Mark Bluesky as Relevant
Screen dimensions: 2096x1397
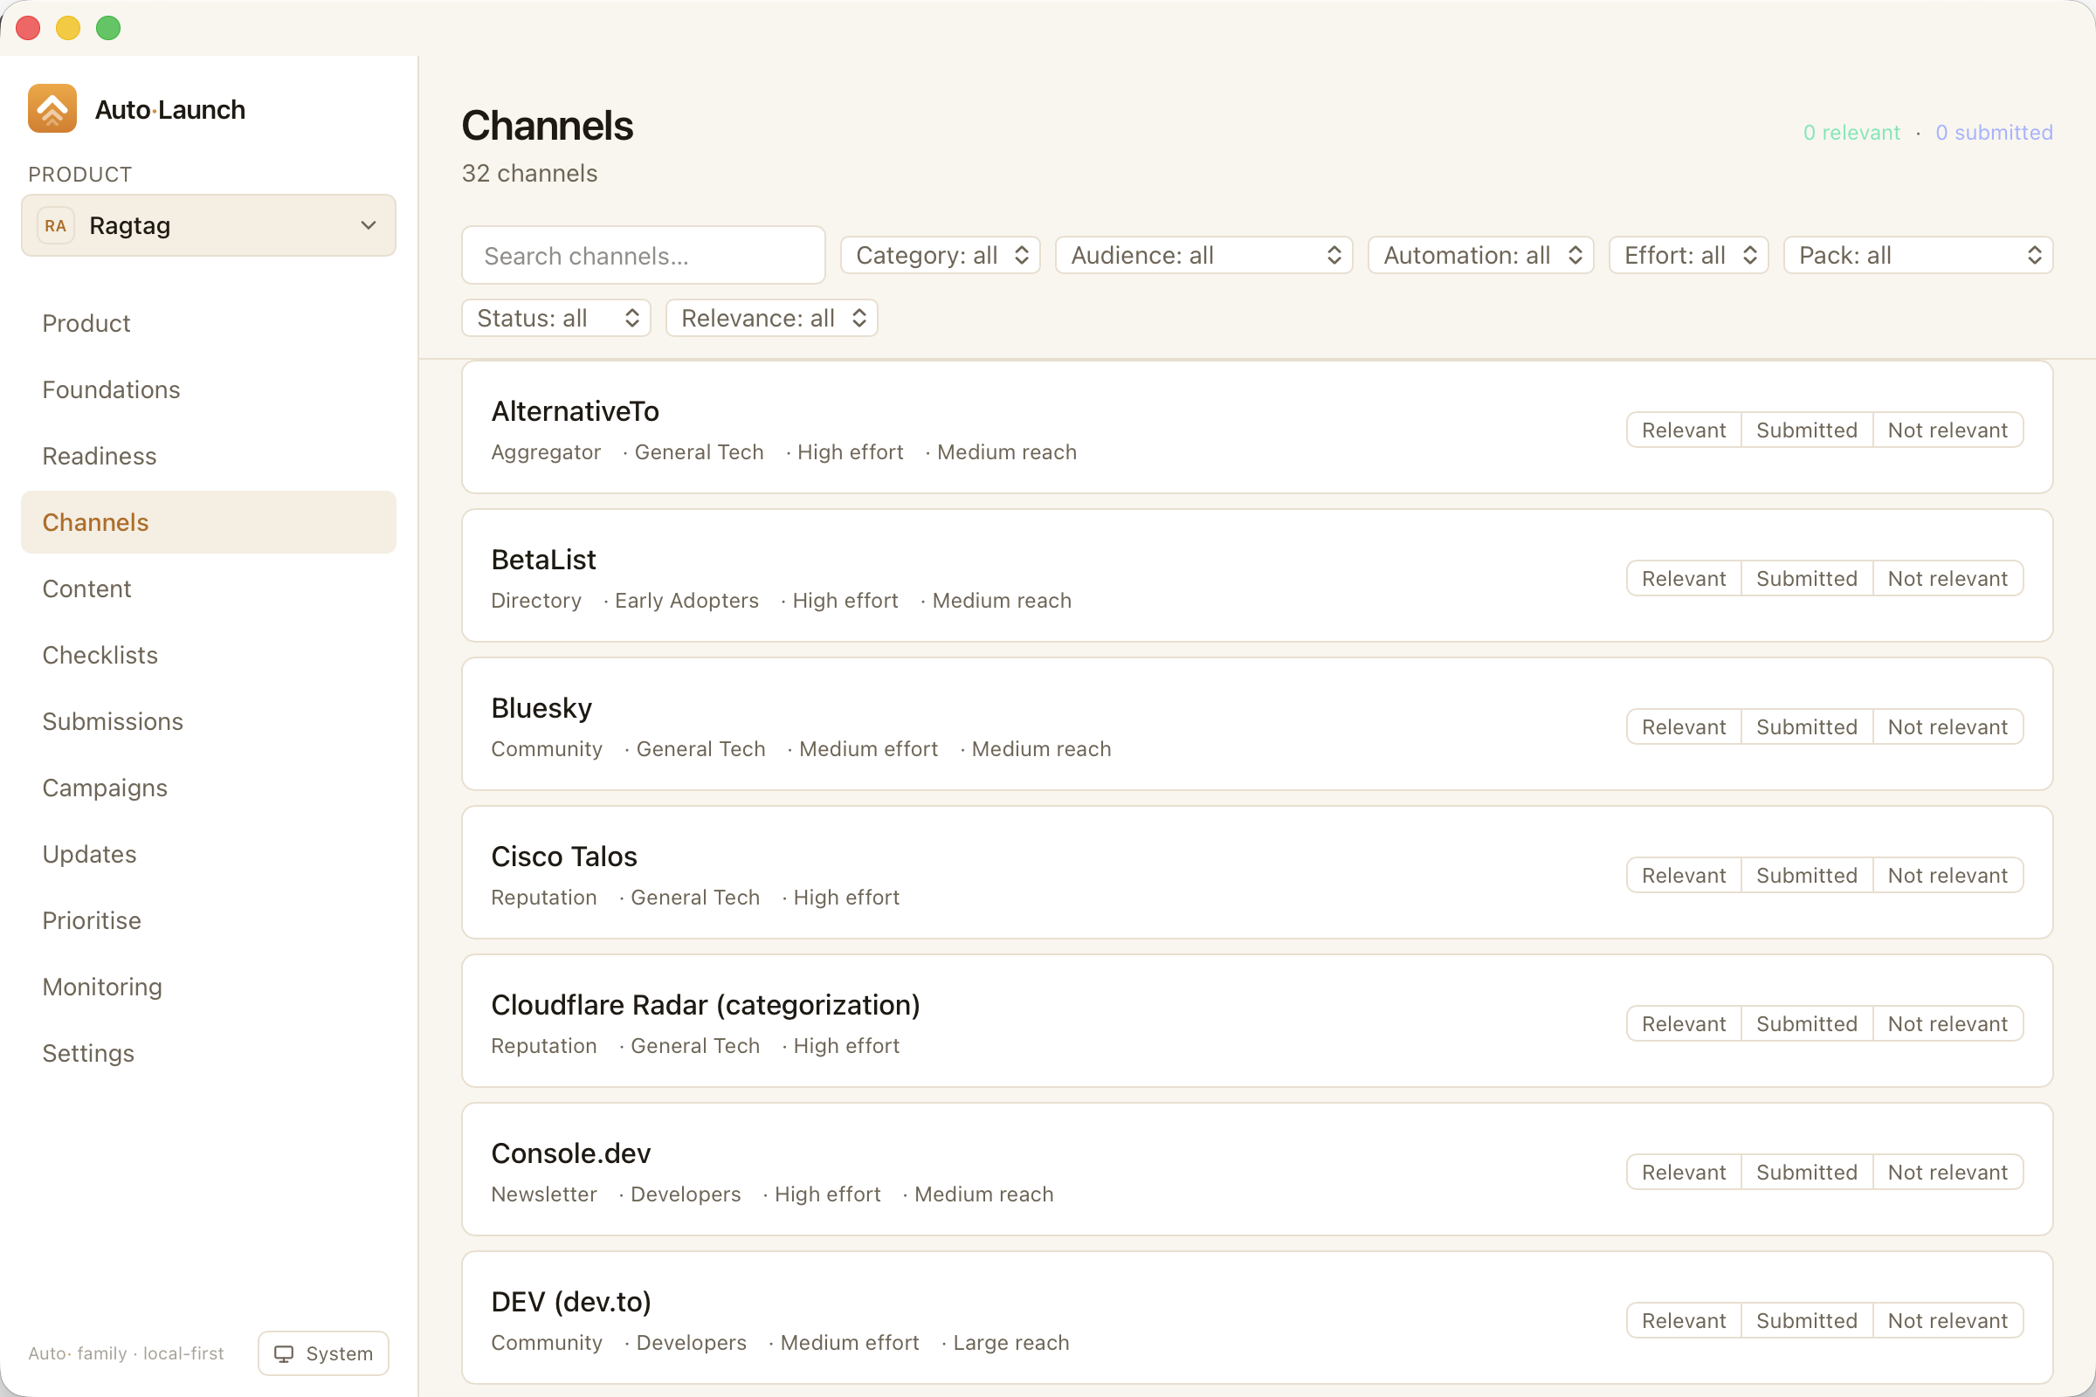(1684, 727)
